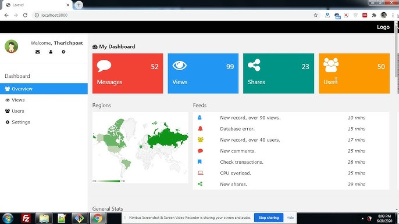Open the red Messages card label
Viewport: 399px width, 224px height.
pos(109,82)
